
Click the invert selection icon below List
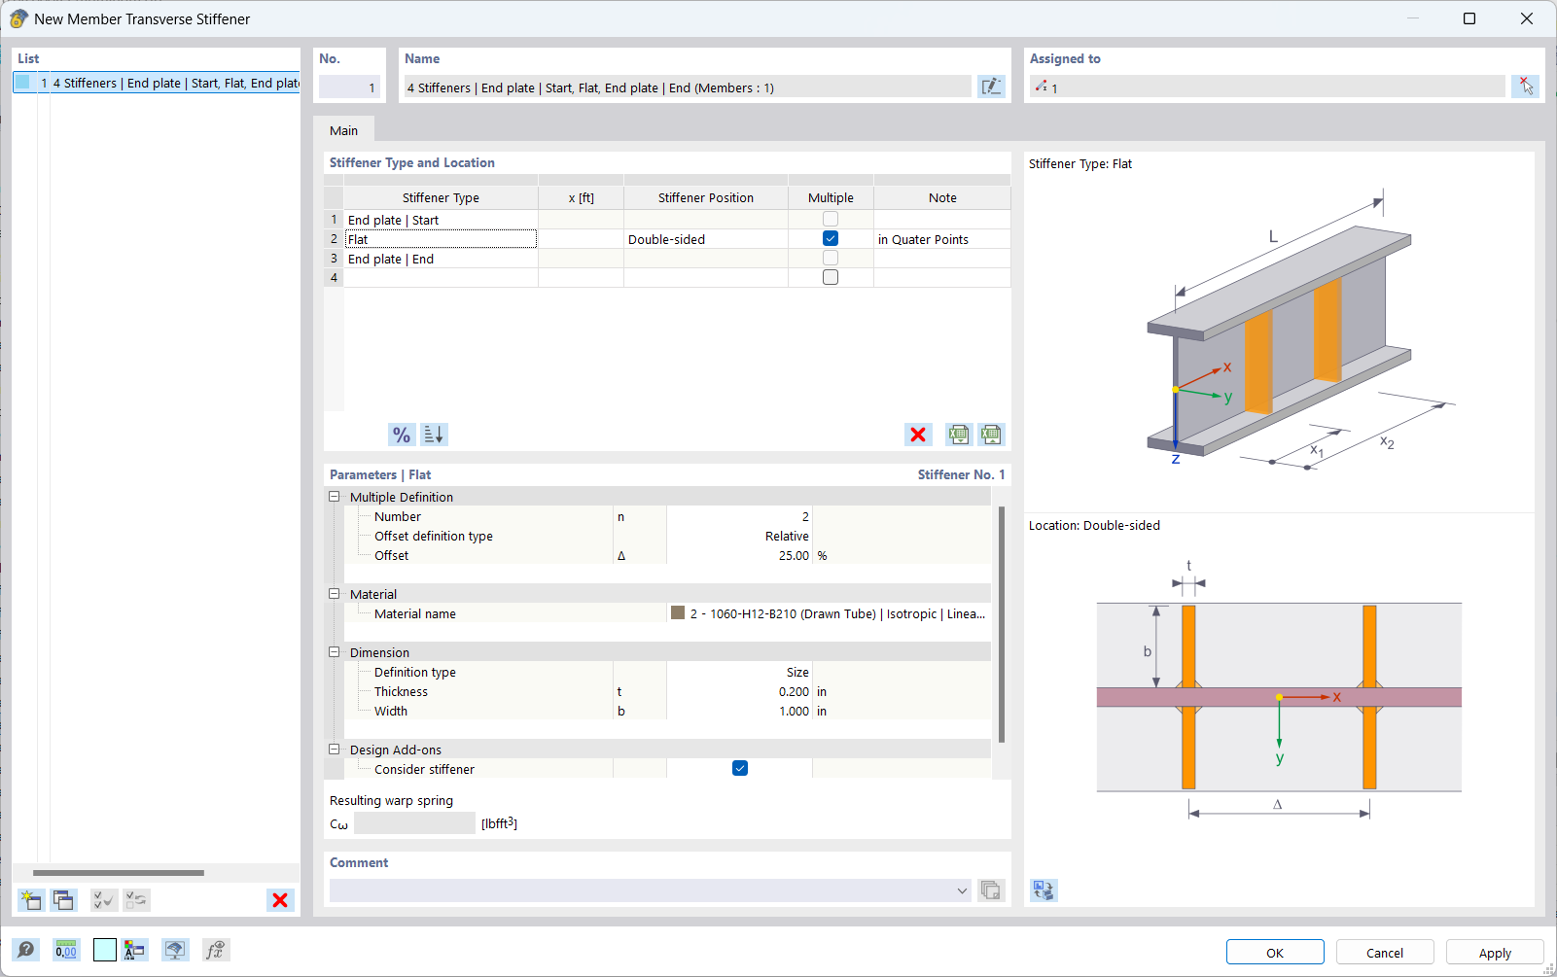point(136,900)
